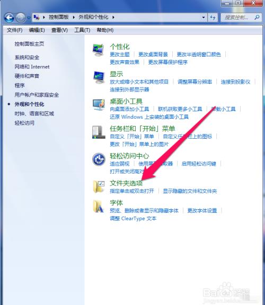The image size is (265, 305).
Task: Open the 工具(T) menu
Action: [x=82, y=30]
